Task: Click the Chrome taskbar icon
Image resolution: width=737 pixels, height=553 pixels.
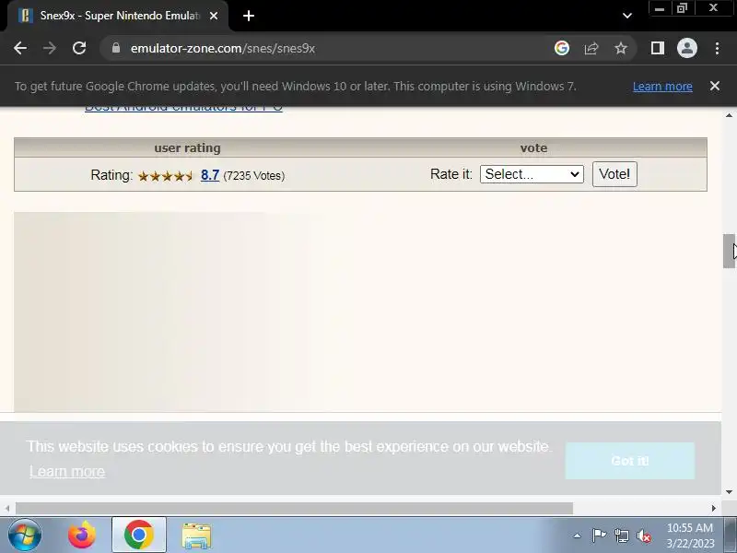Action: click(x=139, y=535)
